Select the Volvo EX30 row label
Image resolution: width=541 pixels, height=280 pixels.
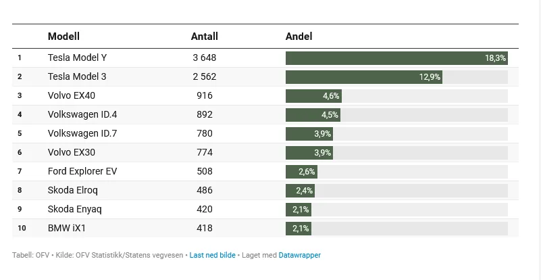point(72,153)
